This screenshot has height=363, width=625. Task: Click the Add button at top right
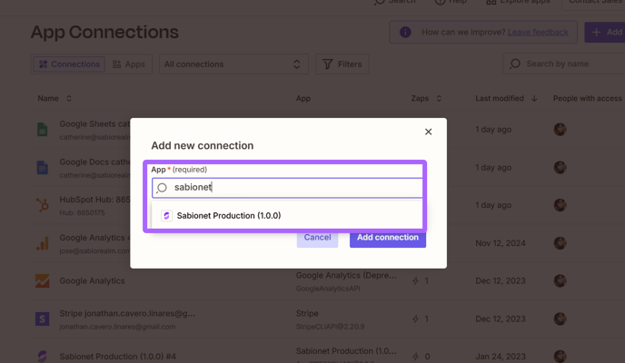[x=605, y=33]
